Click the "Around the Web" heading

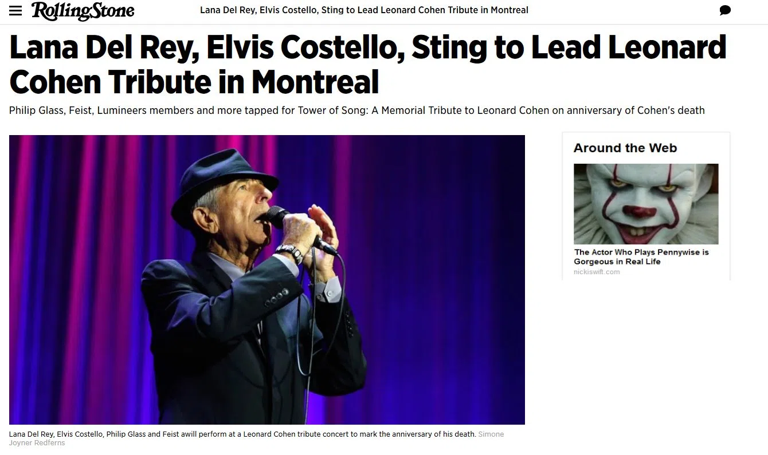pos(625,148)
